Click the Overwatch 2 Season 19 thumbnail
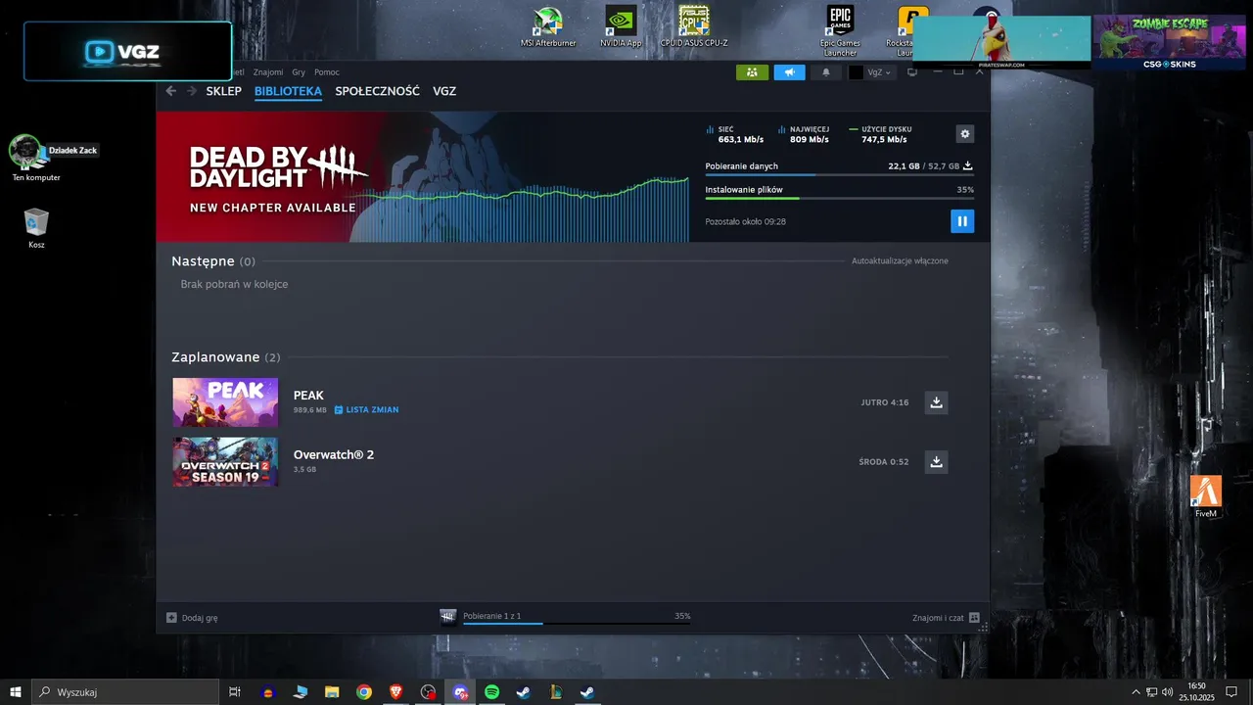1253x705 pixels. (225, 462)
